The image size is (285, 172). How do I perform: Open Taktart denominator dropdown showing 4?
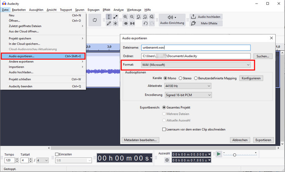[x=42, y=160]
